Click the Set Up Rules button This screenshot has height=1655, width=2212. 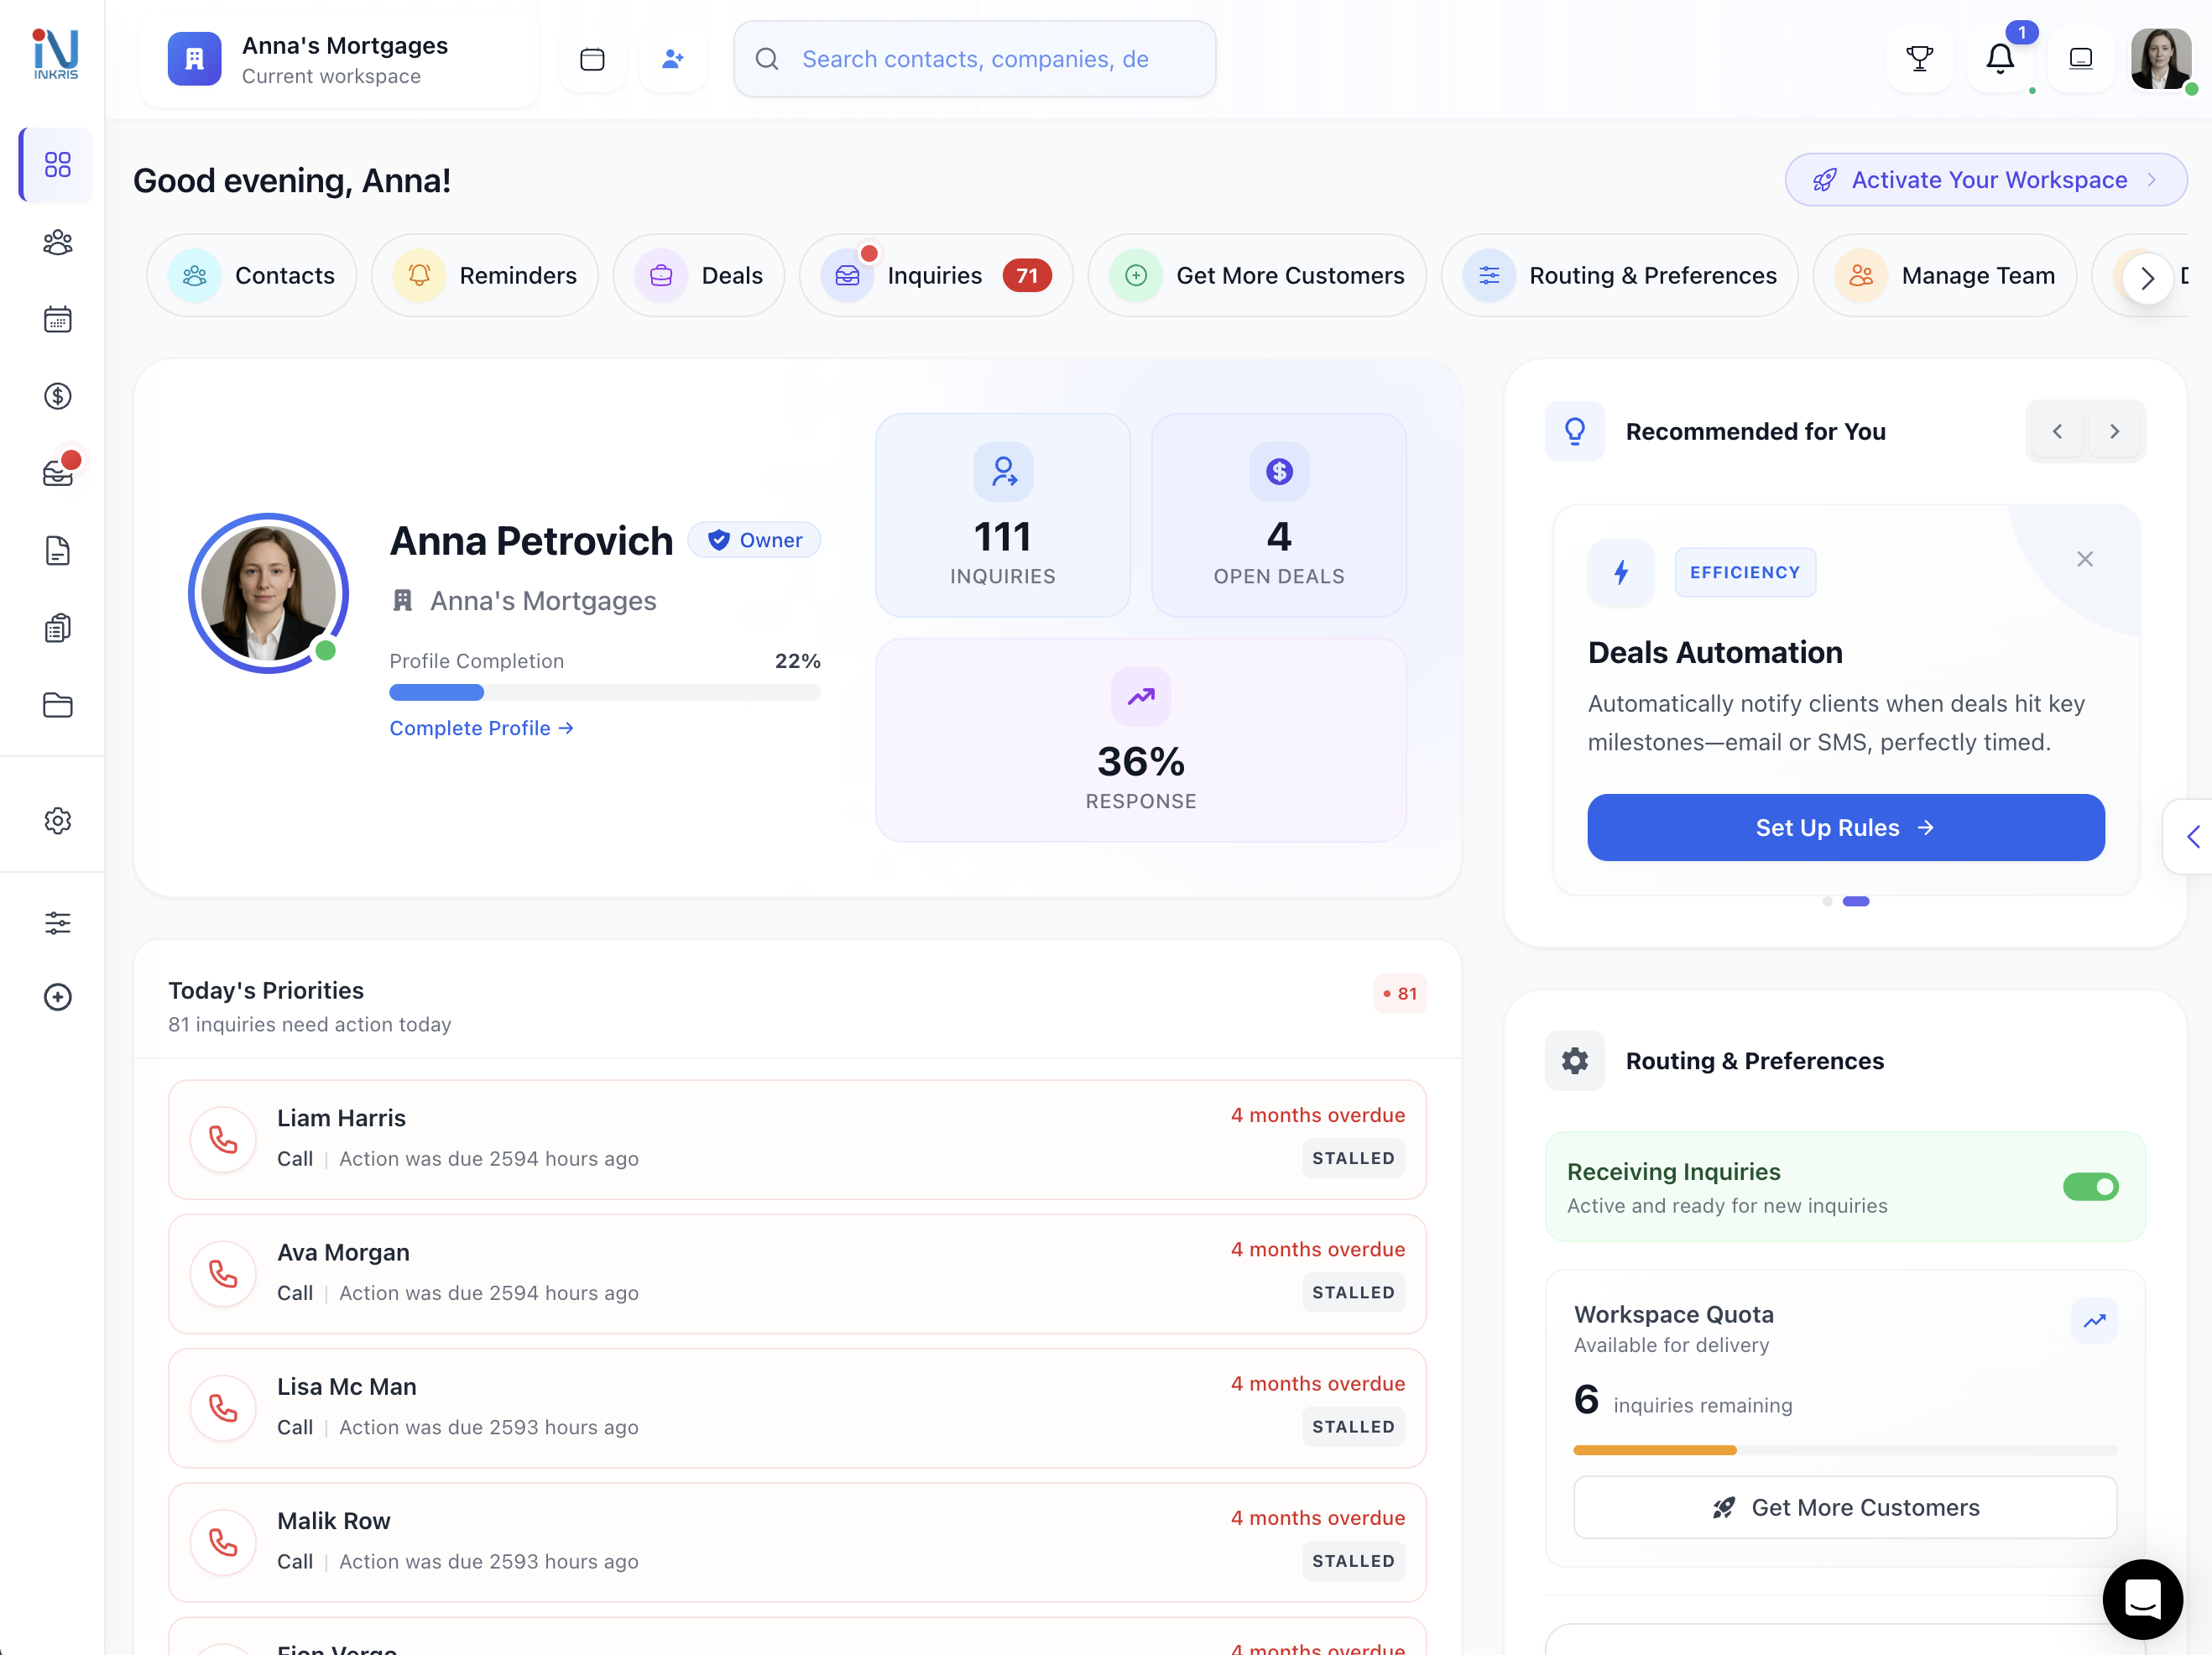pyautogui.click(x=1845, y=827)
